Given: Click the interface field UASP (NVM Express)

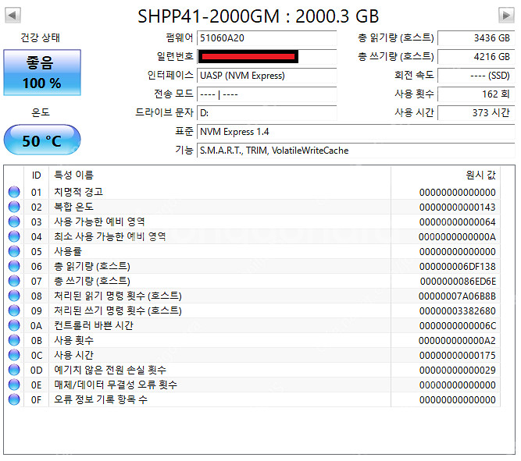Looking at the screenshot, I should (267, 76).
